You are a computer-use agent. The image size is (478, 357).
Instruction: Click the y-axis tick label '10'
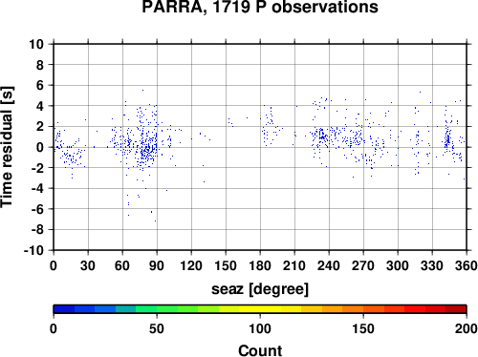36,44
